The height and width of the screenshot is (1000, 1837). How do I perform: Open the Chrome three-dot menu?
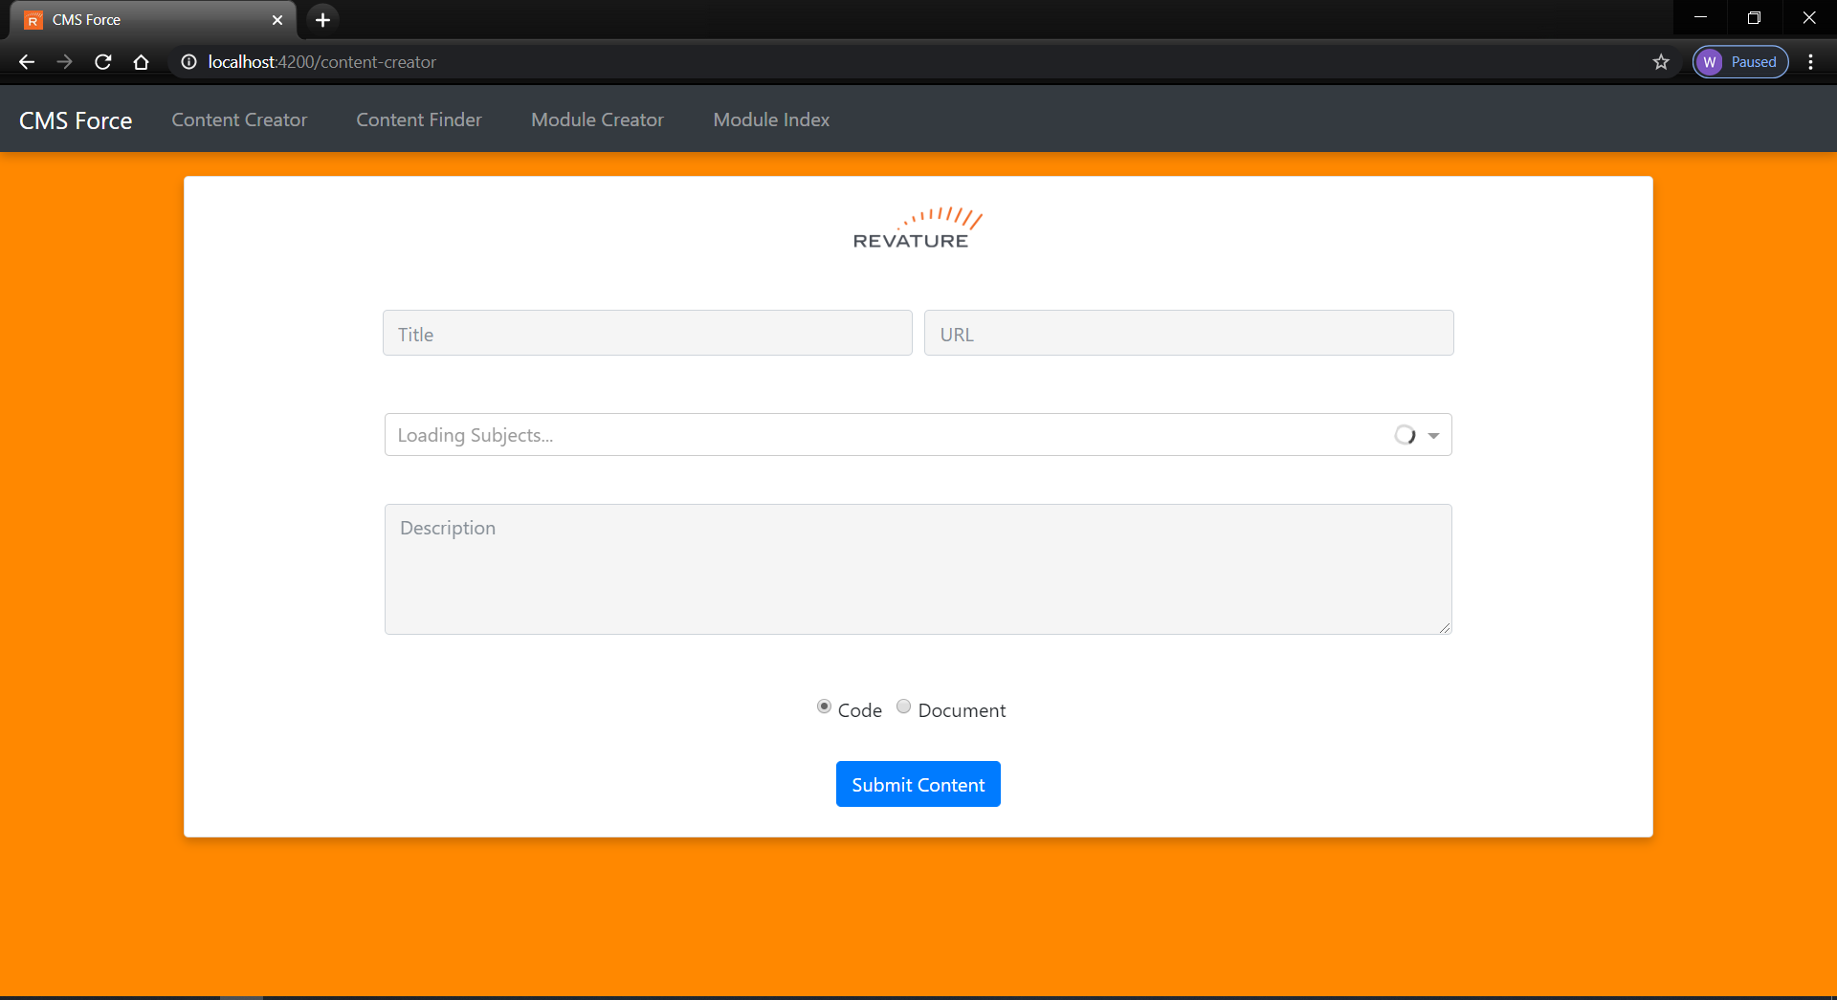pyautogui.click(x=1810, y=62)
